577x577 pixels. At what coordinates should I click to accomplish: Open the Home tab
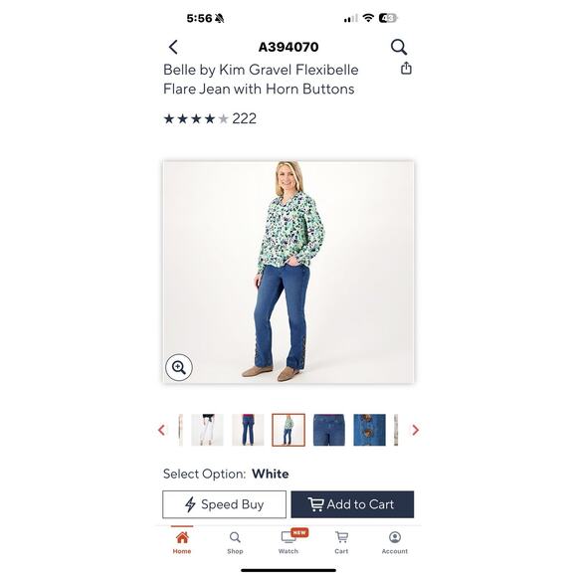182,543
